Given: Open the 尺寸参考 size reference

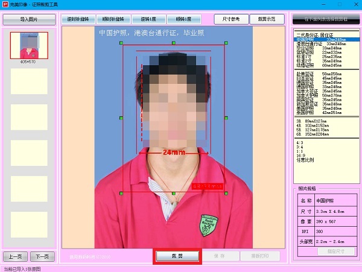Looking at the screenshot, I should (230, 19).
